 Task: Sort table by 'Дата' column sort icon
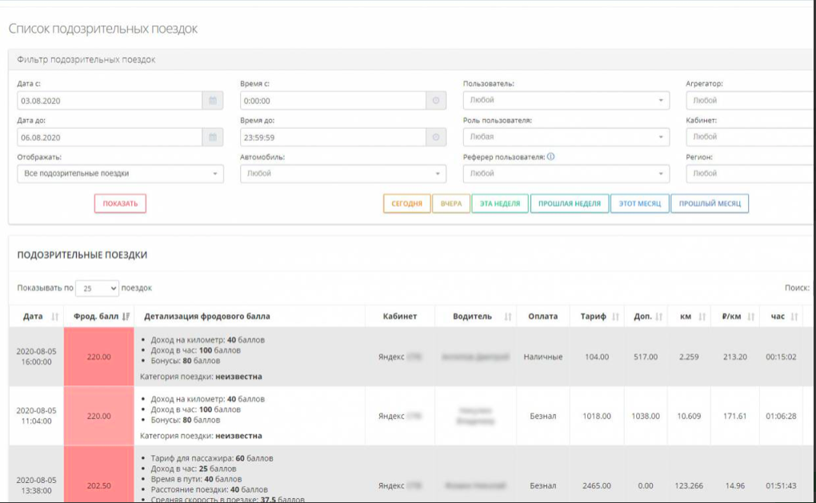[x=54, y=317]
